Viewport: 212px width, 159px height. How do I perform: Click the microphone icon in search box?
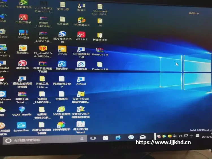[x=82, y=139]
